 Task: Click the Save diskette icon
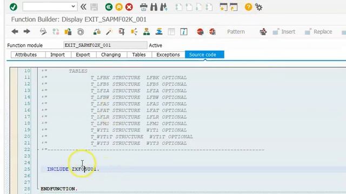(94, 7)
